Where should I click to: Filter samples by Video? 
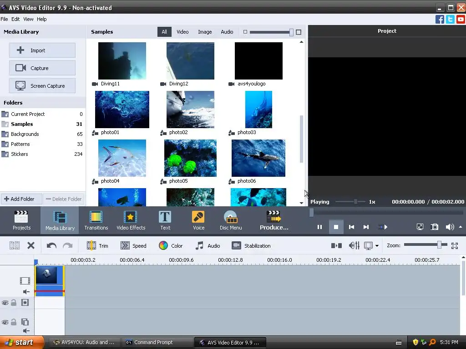182,32
